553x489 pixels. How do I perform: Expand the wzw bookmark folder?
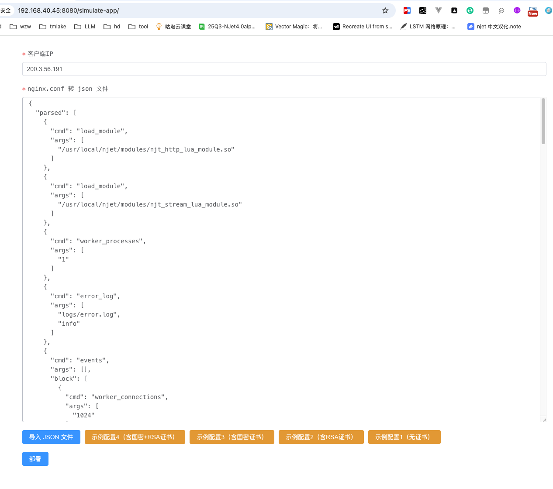21,27
